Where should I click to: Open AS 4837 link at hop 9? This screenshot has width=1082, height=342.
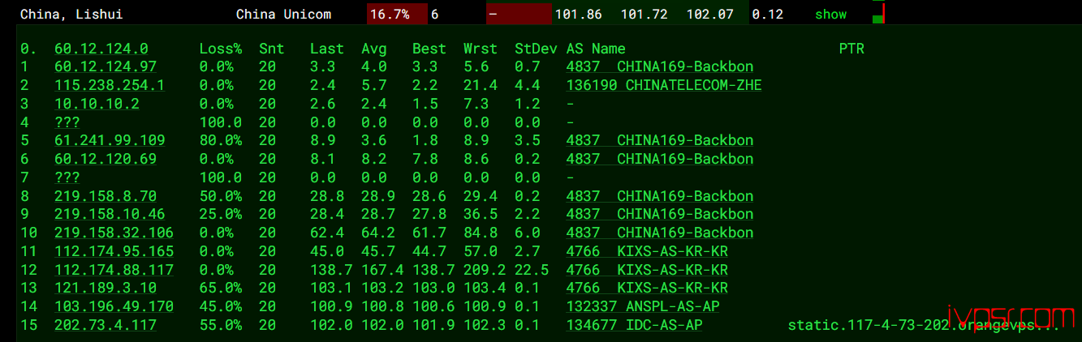[x=660, y=214]
